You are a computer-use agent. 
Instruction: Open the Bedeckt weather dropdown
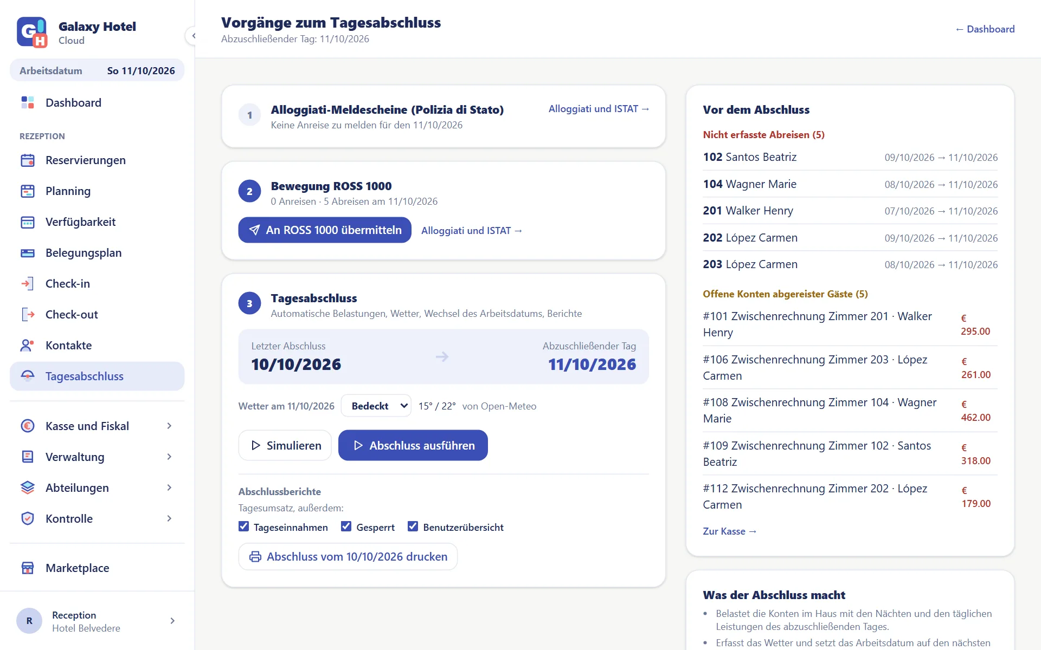pos(376,406)
